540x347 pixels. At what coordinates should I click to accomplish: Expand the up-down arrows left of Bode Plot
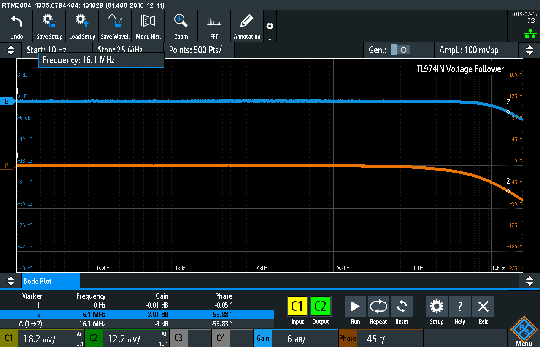point(10,281)
